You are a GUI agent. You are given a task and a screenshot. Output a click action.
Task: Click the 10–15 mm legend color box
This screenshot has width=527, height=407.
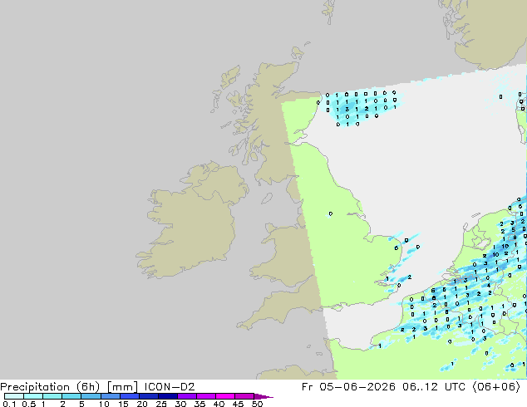click(x=111, y=396)
